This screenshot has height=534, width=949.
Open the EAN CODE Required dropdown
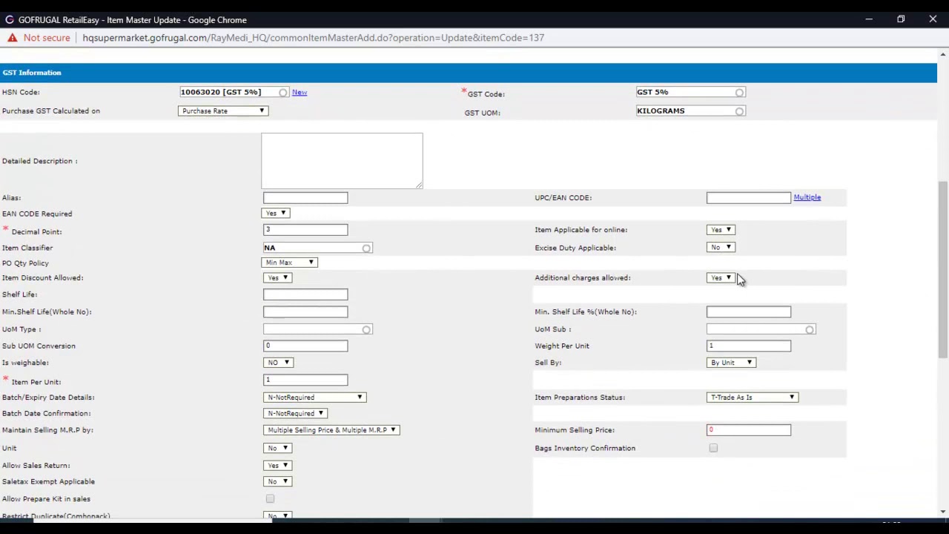(276, 214)
